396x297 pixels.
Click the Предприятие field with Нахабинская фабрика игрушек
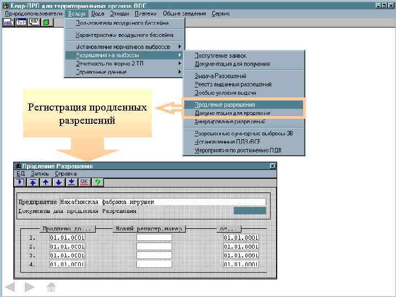click(x=163, y=202)
